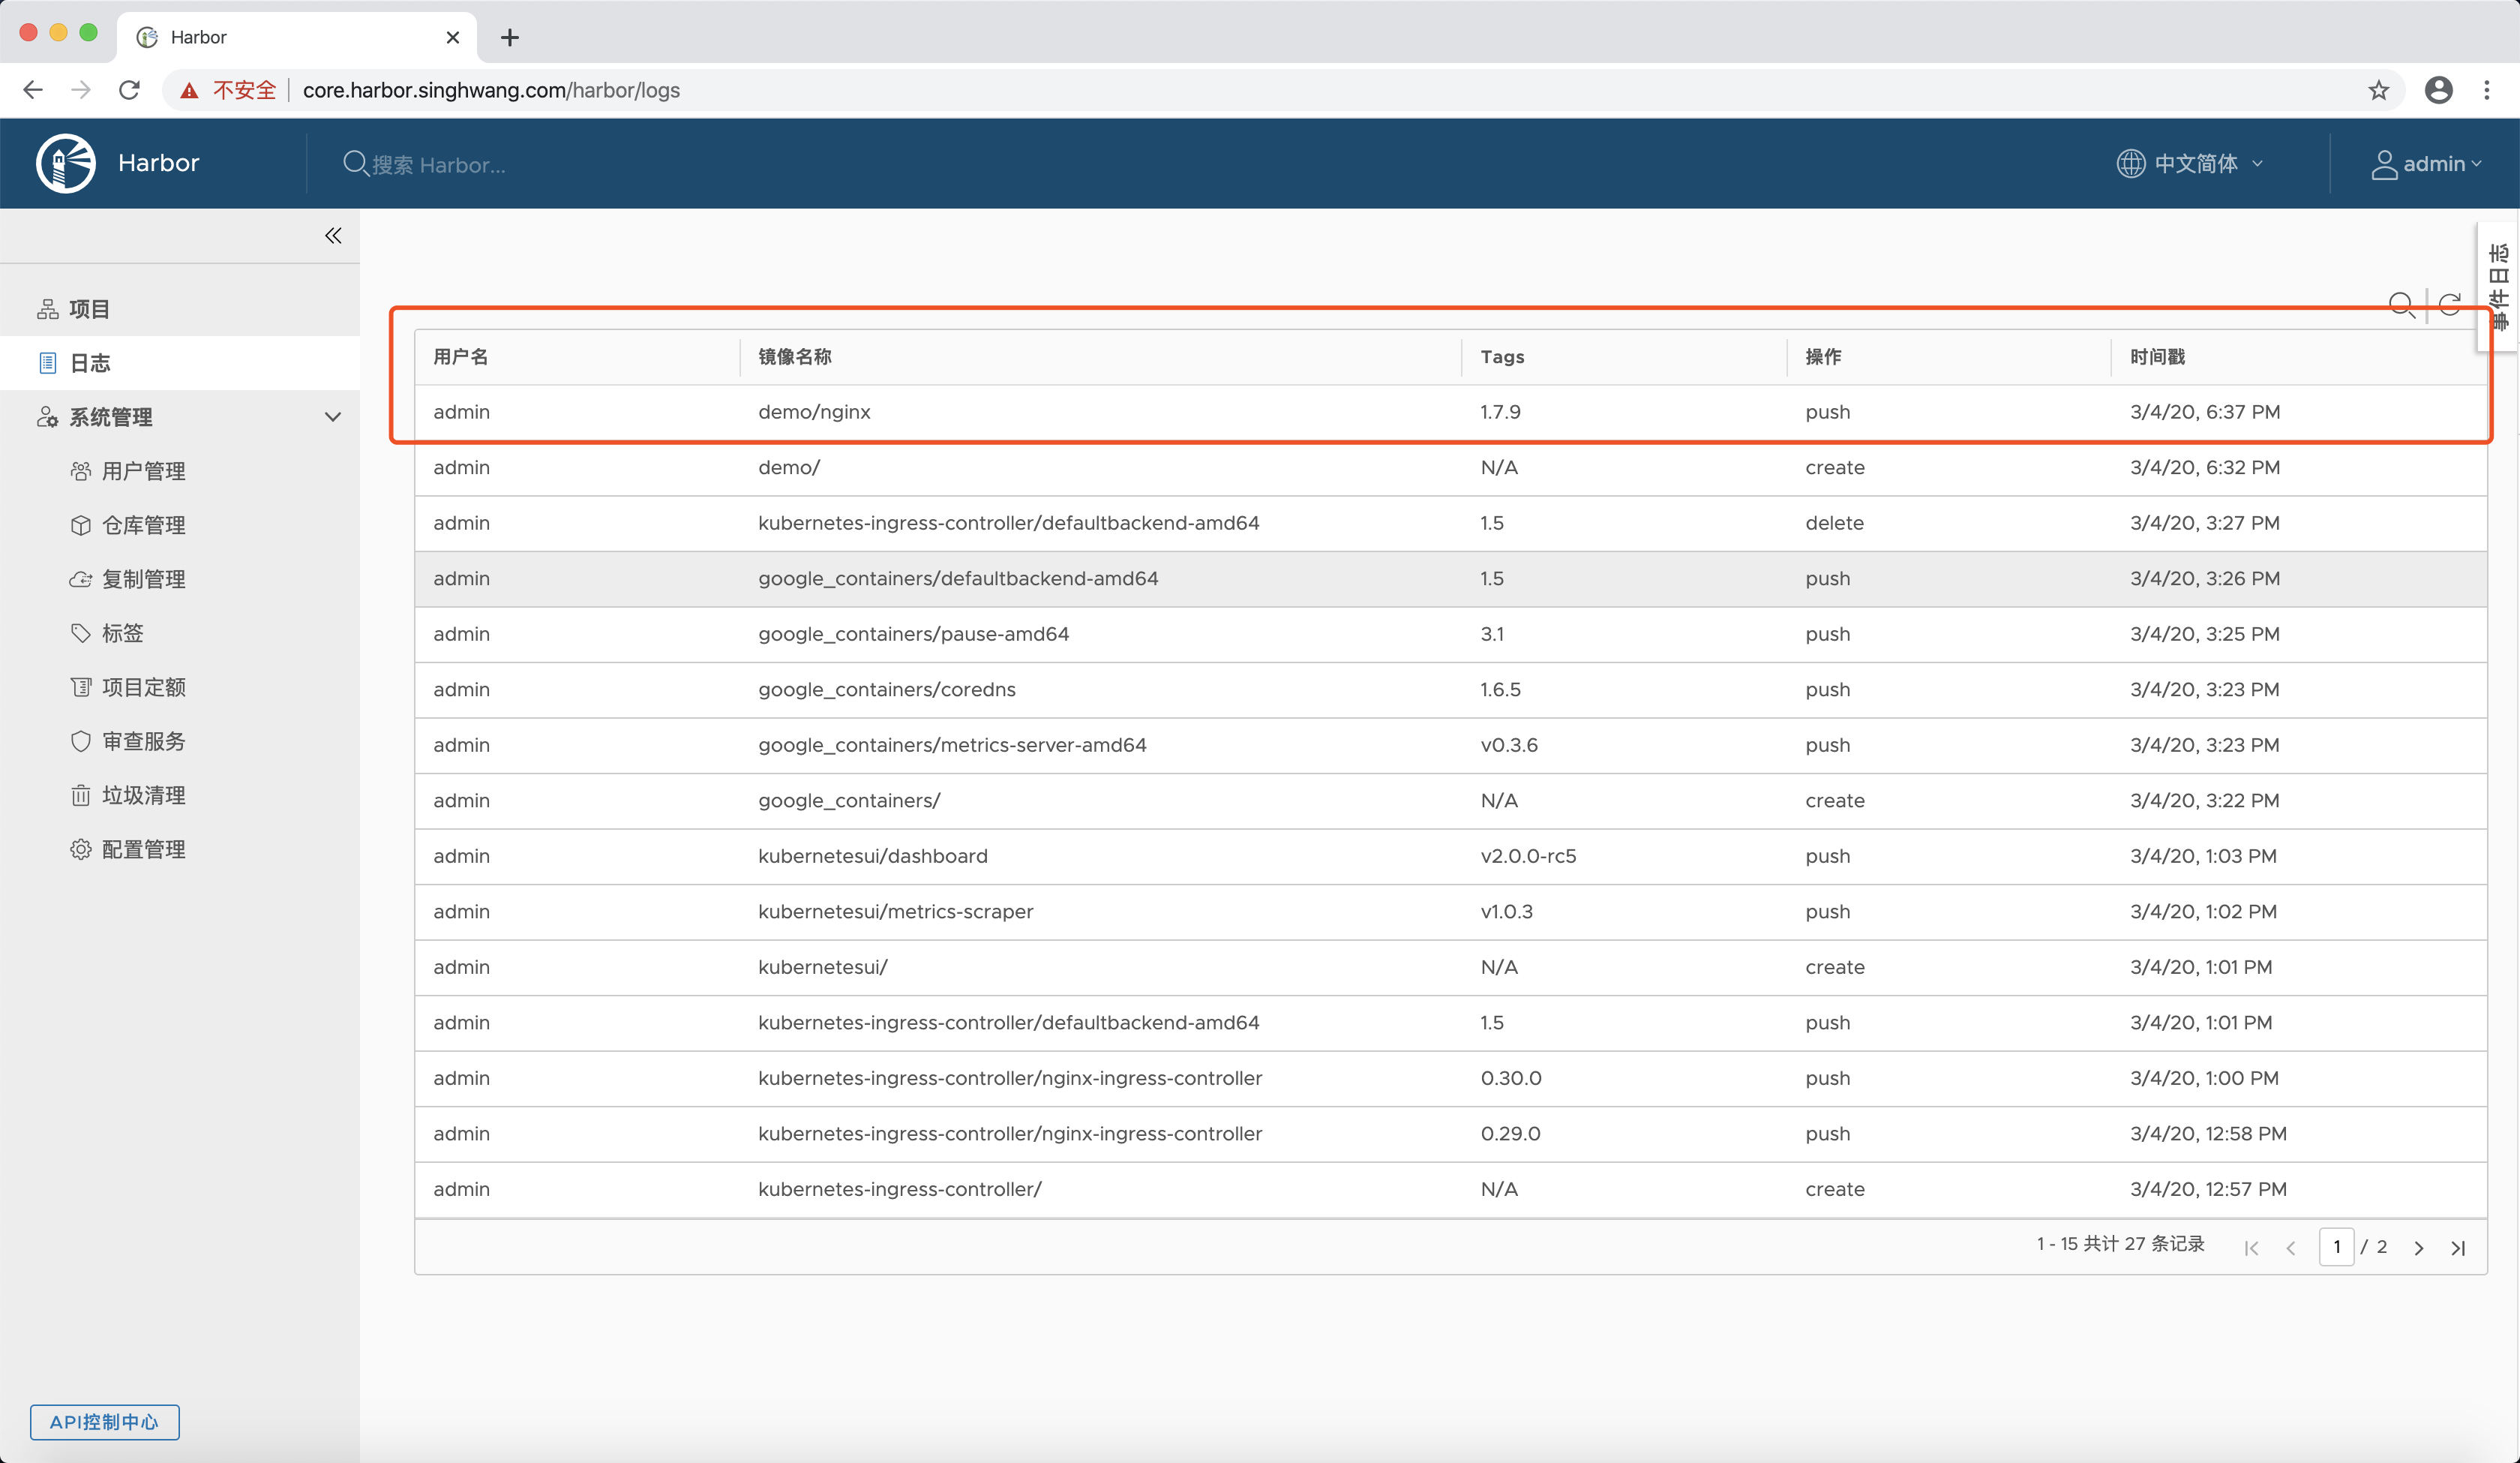
Task: Click the Harbor title text in header
Action: tap(159, 163)
